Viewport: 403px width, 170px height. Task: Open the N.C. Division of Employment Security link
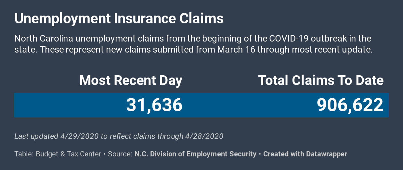pos(195,154)
